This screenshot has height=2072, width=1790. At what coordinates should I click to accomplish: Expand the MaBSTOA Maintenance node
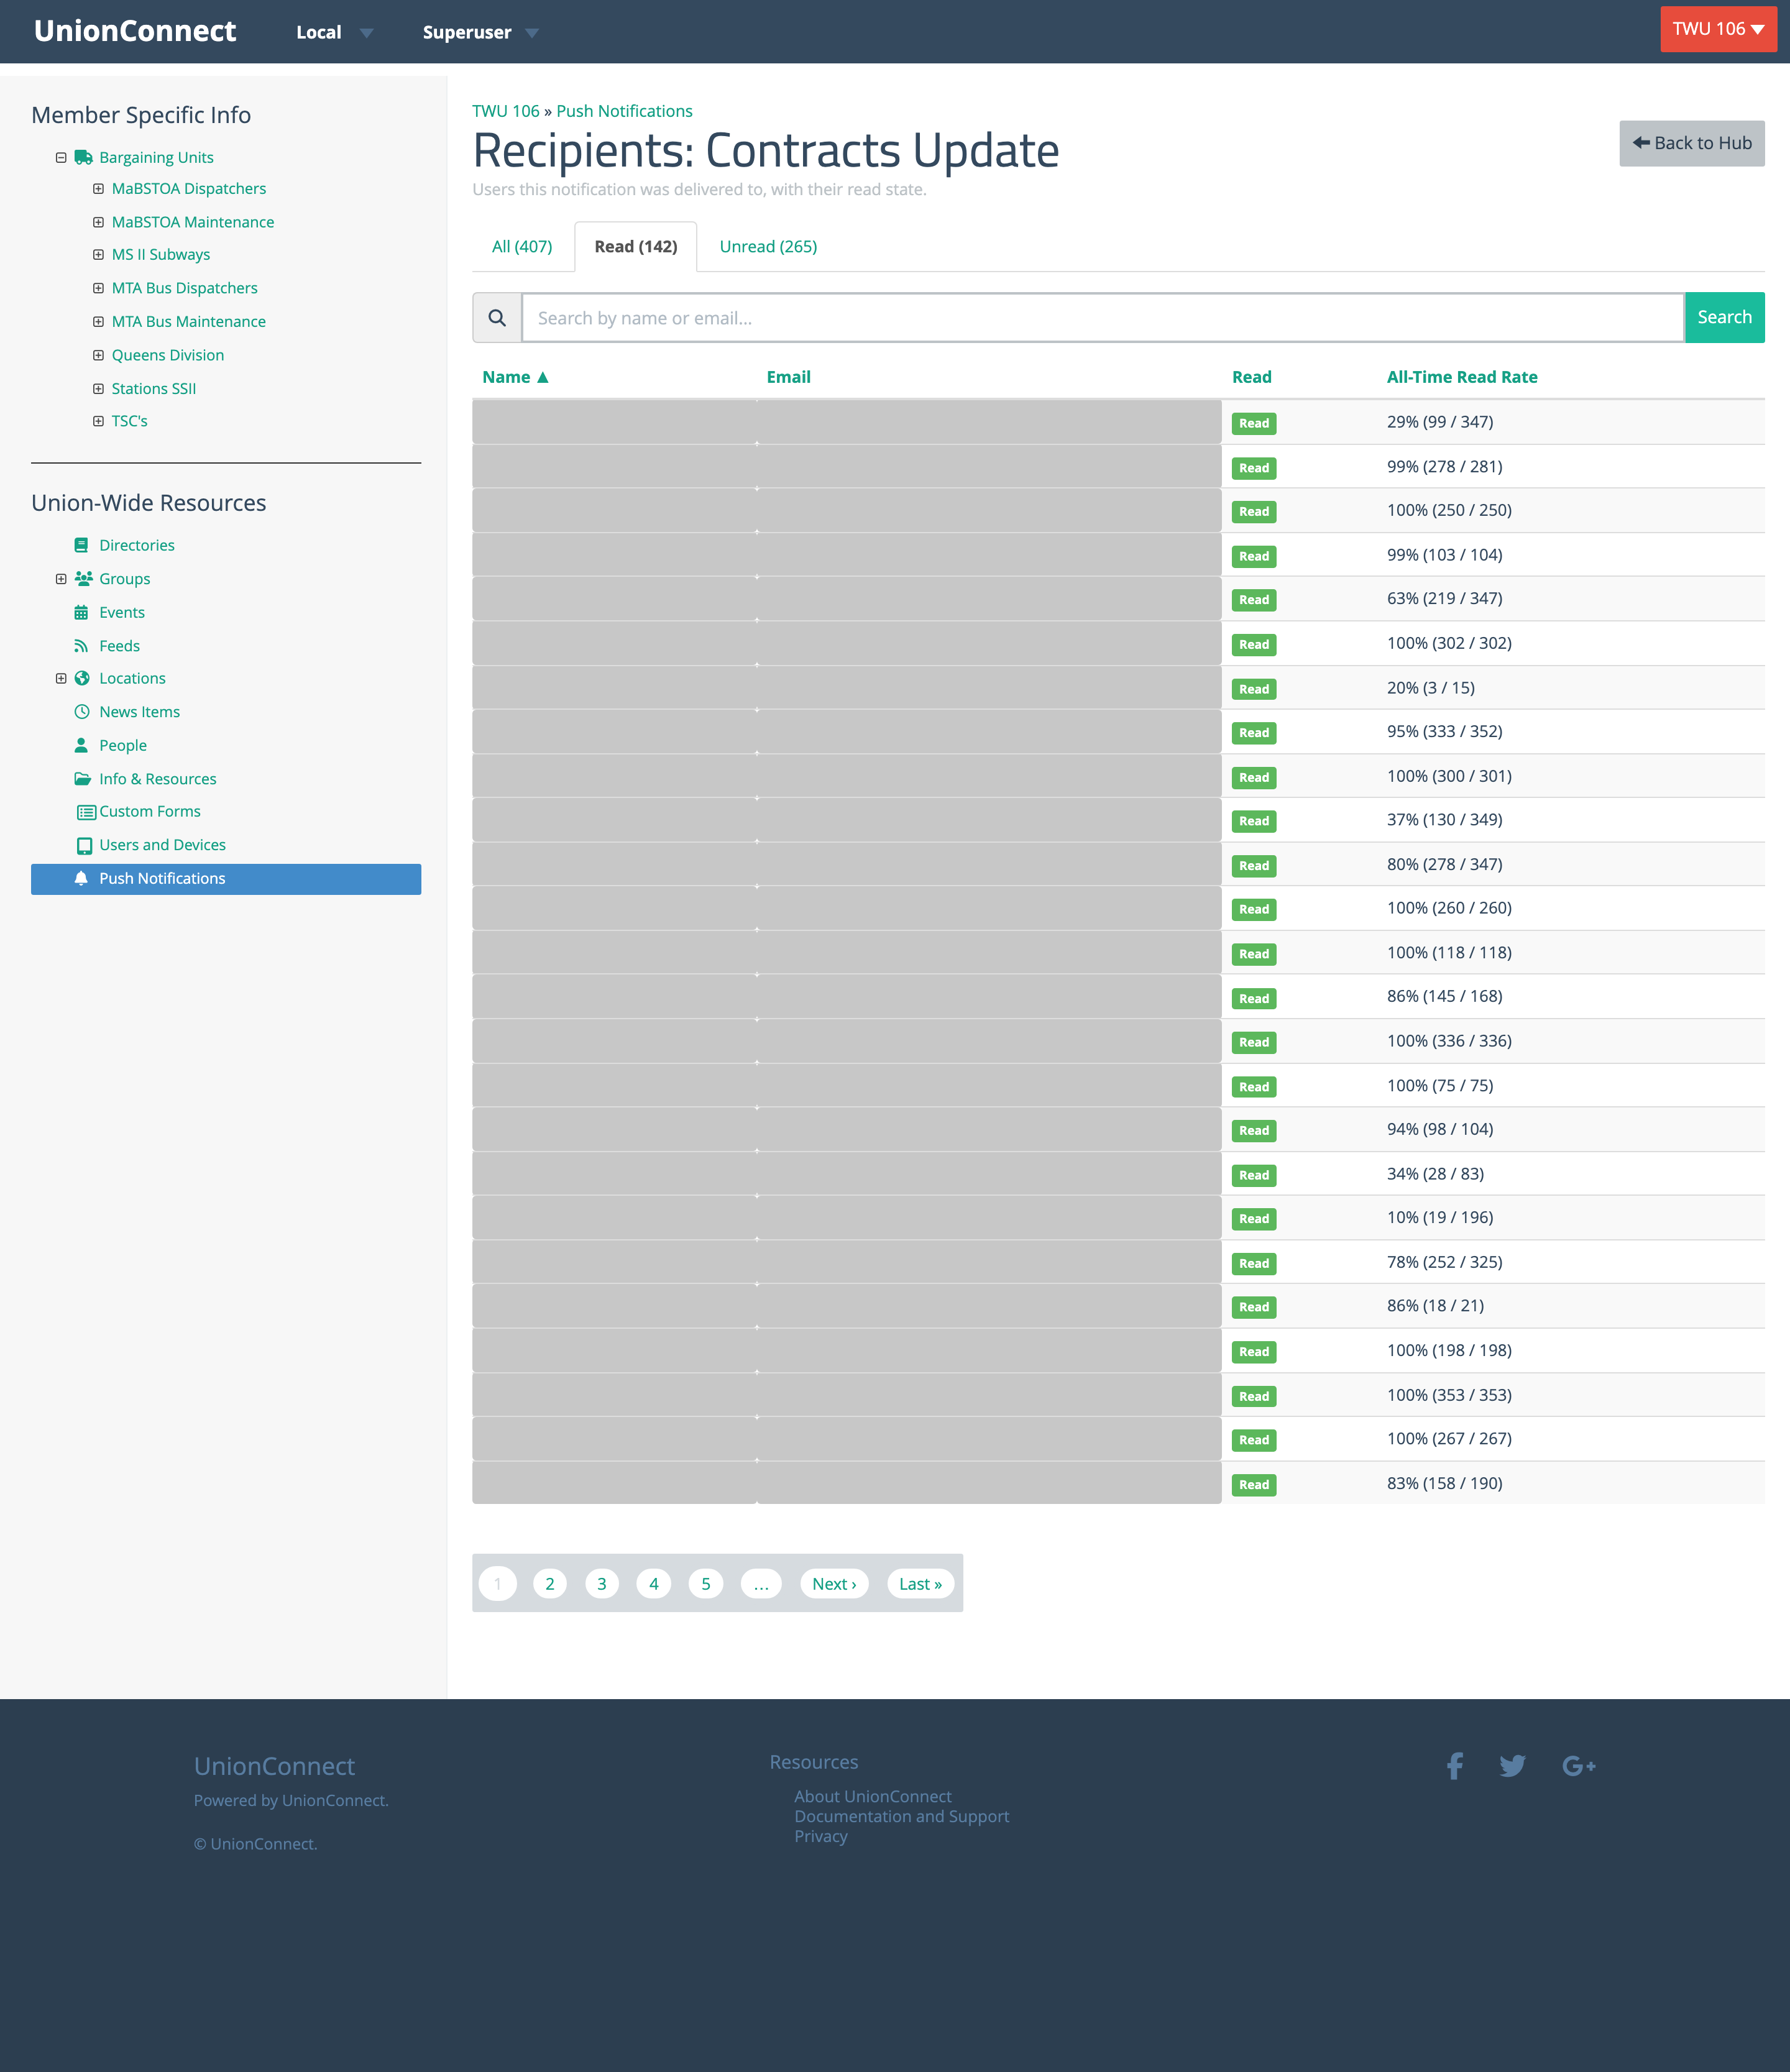(98, 222)
